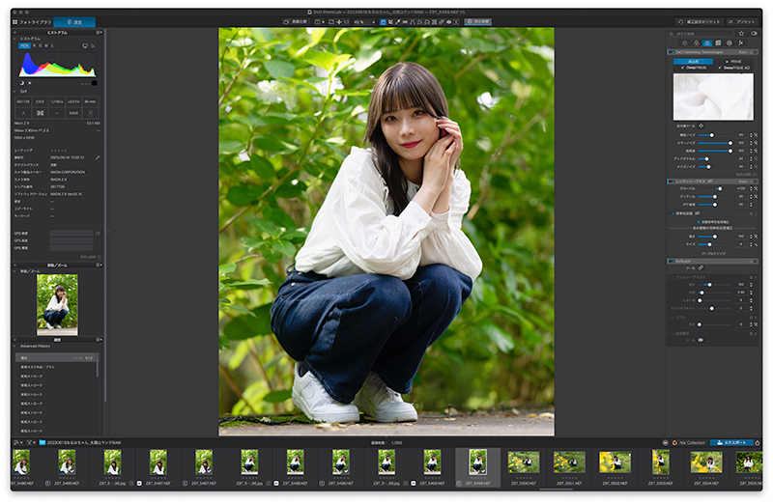773x504 pixels.
Task: Activate the red-eye tool in top toolbar
Action: [x=448, y=22]
